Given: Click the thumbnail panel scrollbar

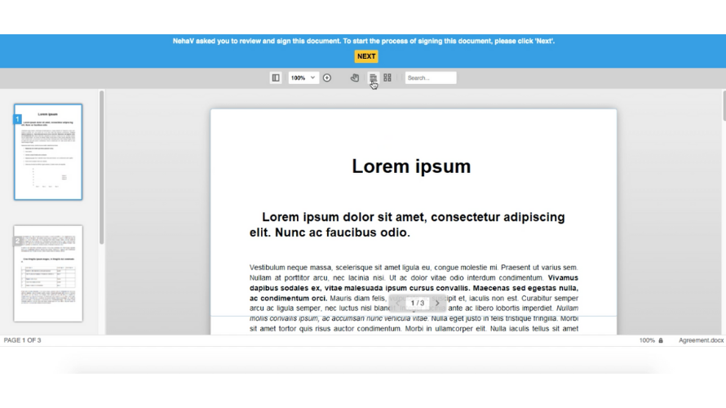Looking at the screenshot, I should 101,167.
